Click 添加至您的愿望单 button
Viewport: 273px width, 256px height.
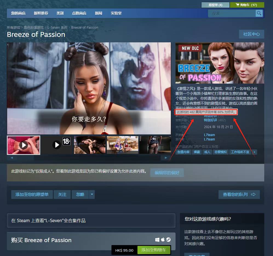coord(32,194)
